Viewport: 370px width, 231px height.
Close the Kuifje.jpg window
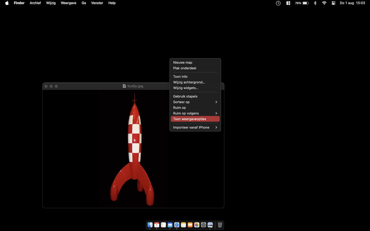click(x=46, y=86)
